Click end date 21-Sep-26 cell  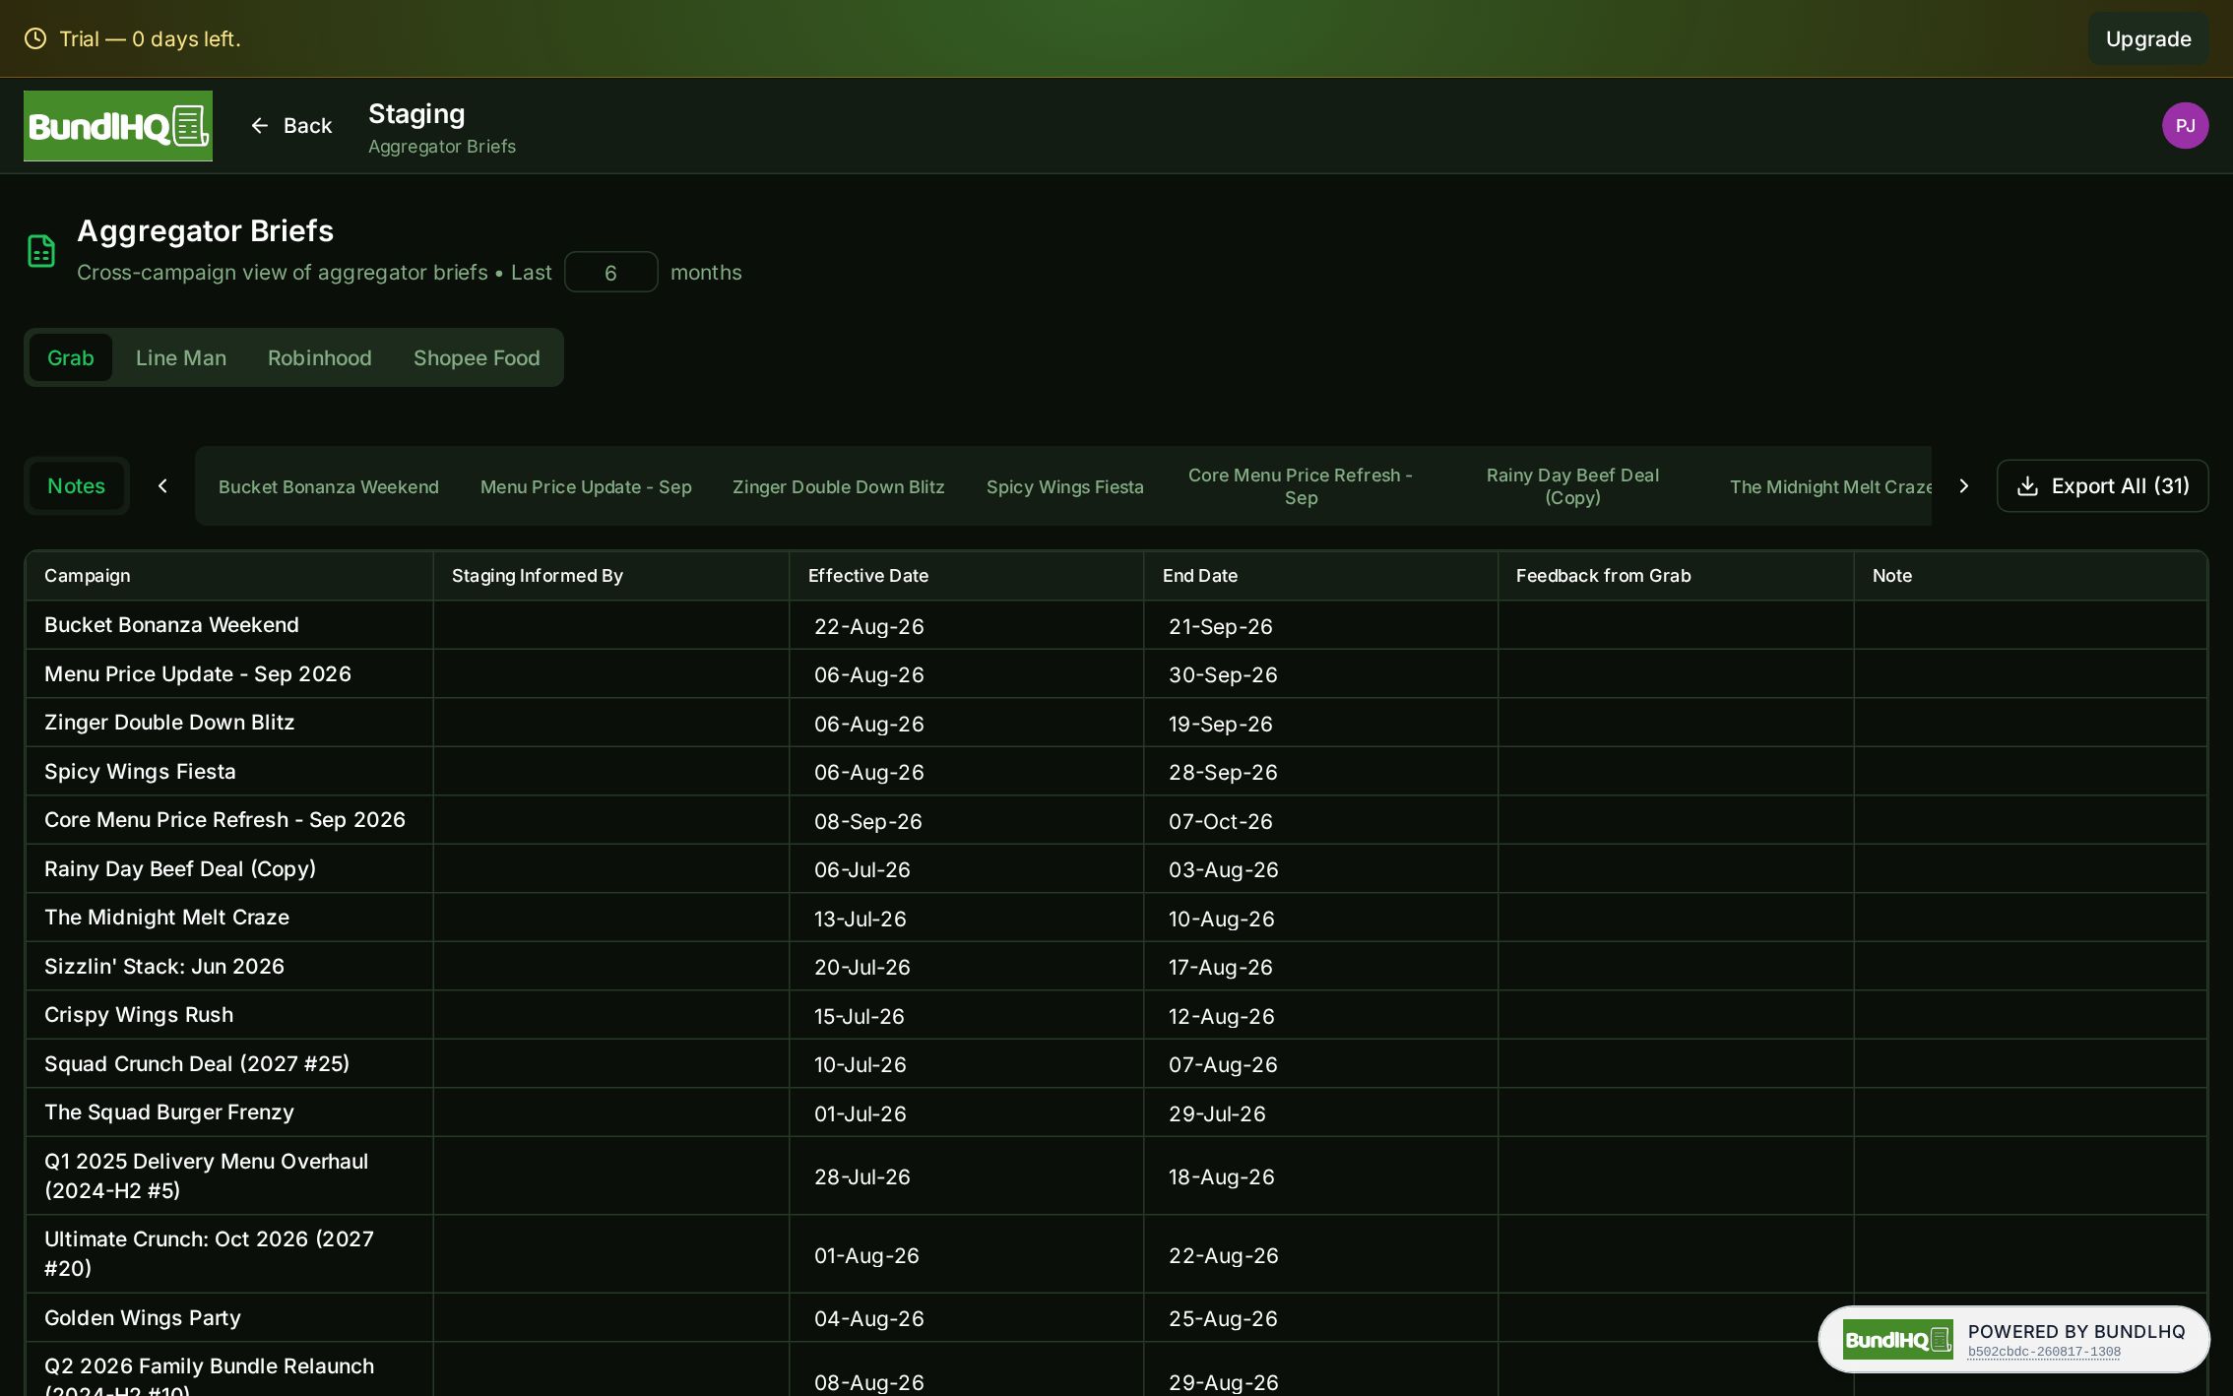(1321, 626)
